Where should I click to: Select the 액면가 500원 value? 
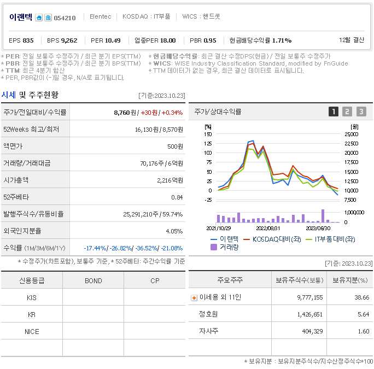(175, 147)
